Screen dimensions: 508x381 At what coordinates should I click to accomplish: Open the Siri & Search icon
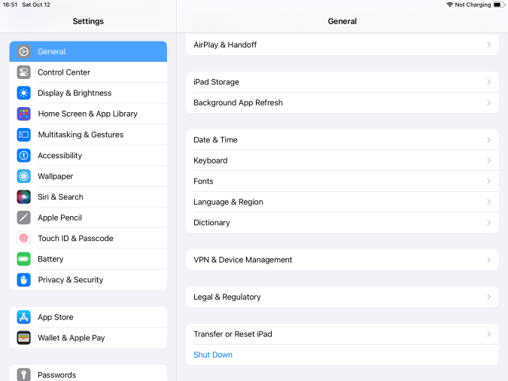[x=23, y=197]
